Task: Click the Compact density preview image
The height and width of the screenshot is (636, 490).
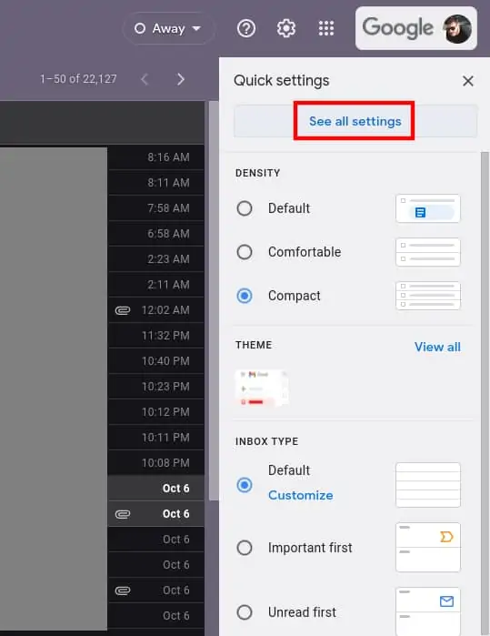Action: [428, 296]
